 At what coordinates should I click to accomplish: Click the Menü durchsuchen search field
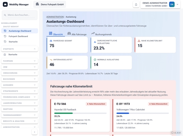click(20, 15)
